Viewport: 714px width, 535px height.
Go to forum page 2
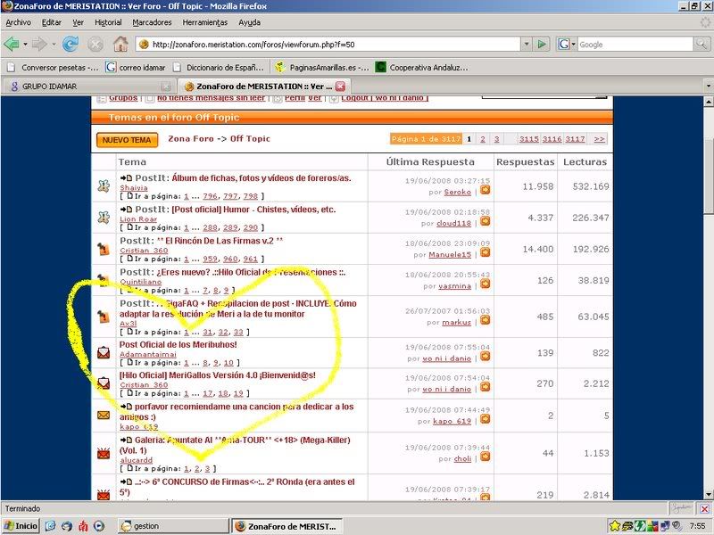pos(483,139)
